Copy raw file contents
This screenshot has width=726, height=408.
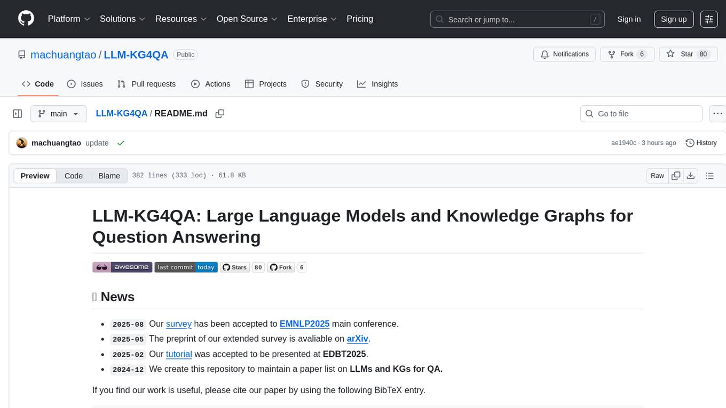point(676,176)
